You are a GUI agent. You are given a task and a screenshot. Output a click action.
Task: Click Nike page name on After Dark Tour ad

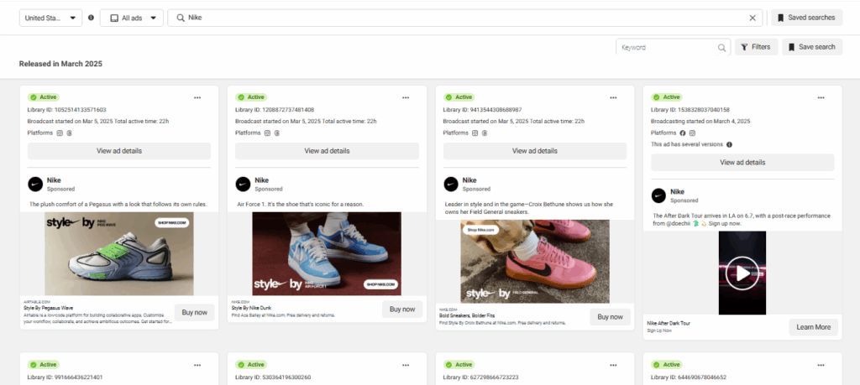click(678, 192)
